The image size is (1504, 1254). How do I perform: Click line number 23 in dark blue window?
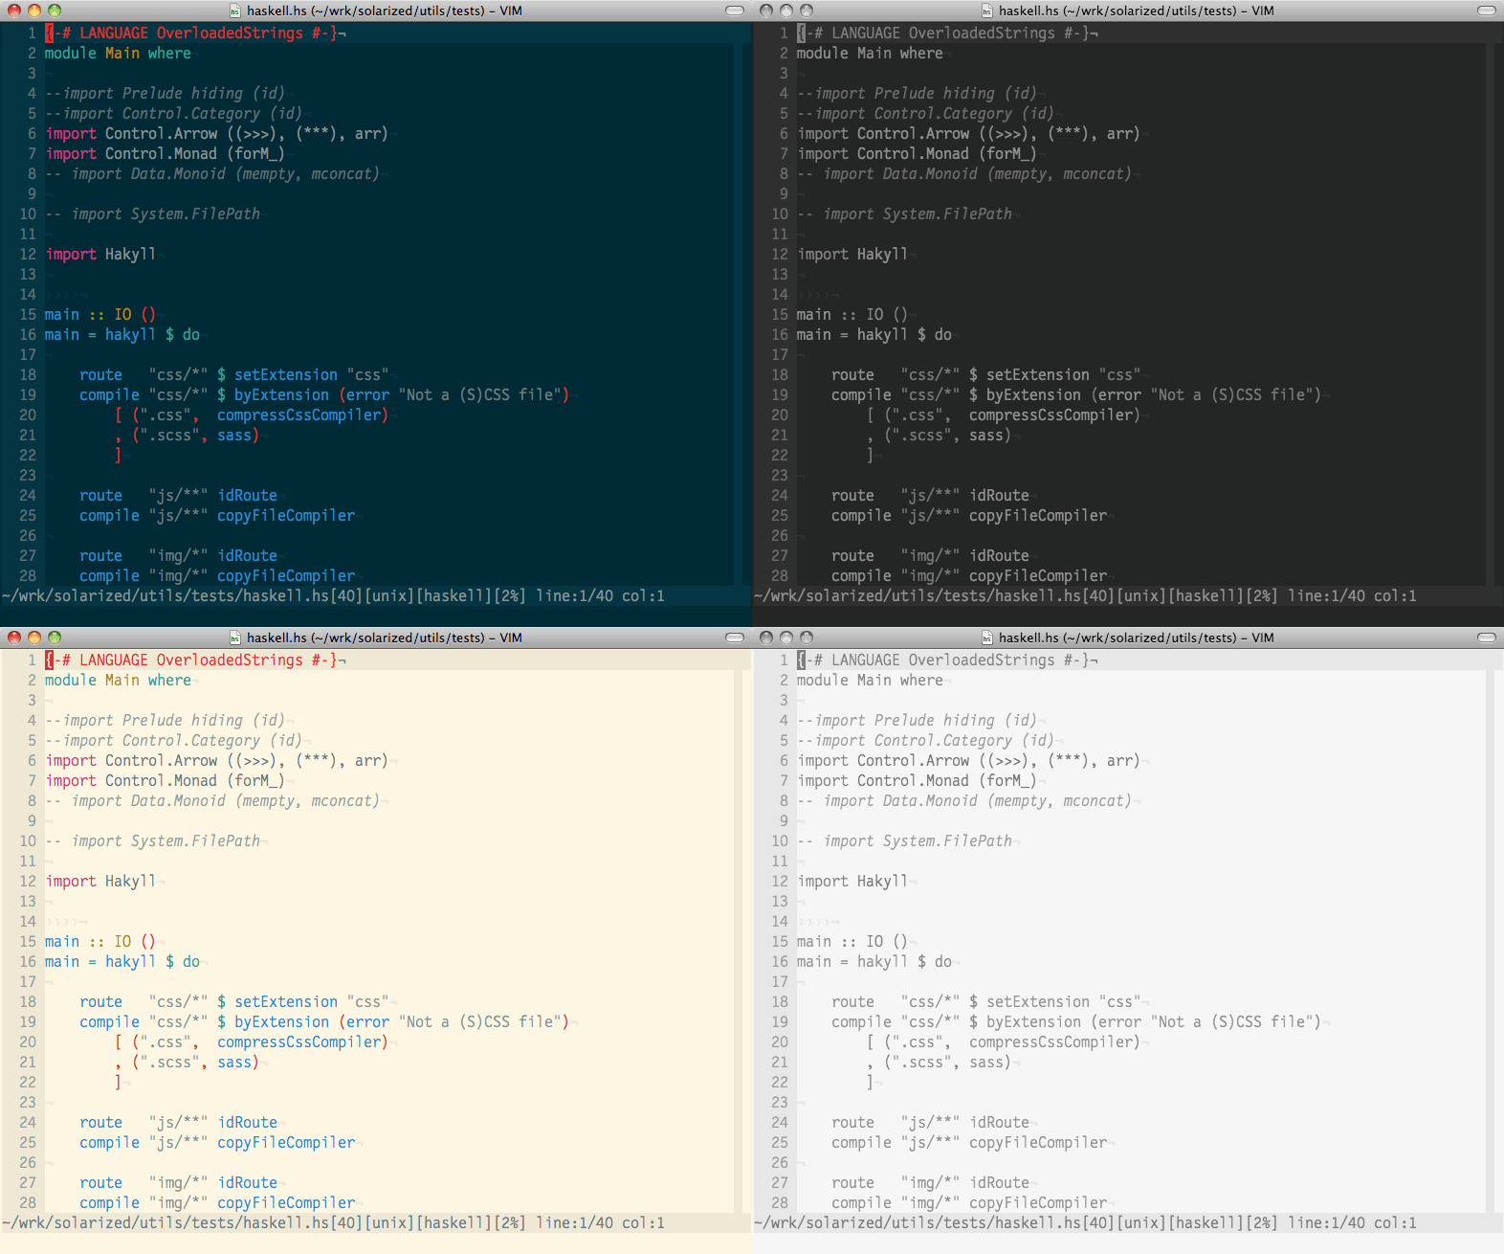tap(28, 475)
